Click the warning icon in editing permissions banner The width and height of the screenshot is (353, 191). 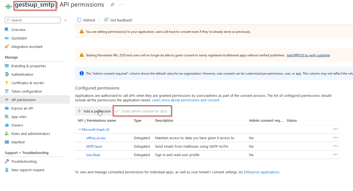(x=82, y=32)
